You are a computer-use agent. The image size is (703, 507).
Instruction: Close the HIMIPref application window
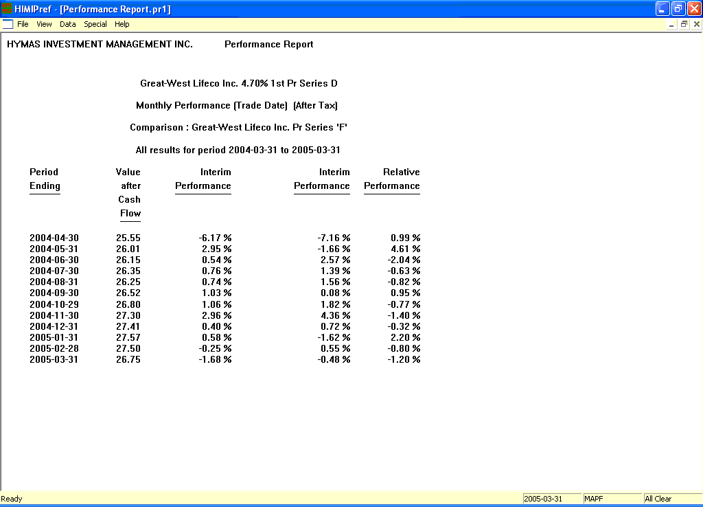(694, 8)
